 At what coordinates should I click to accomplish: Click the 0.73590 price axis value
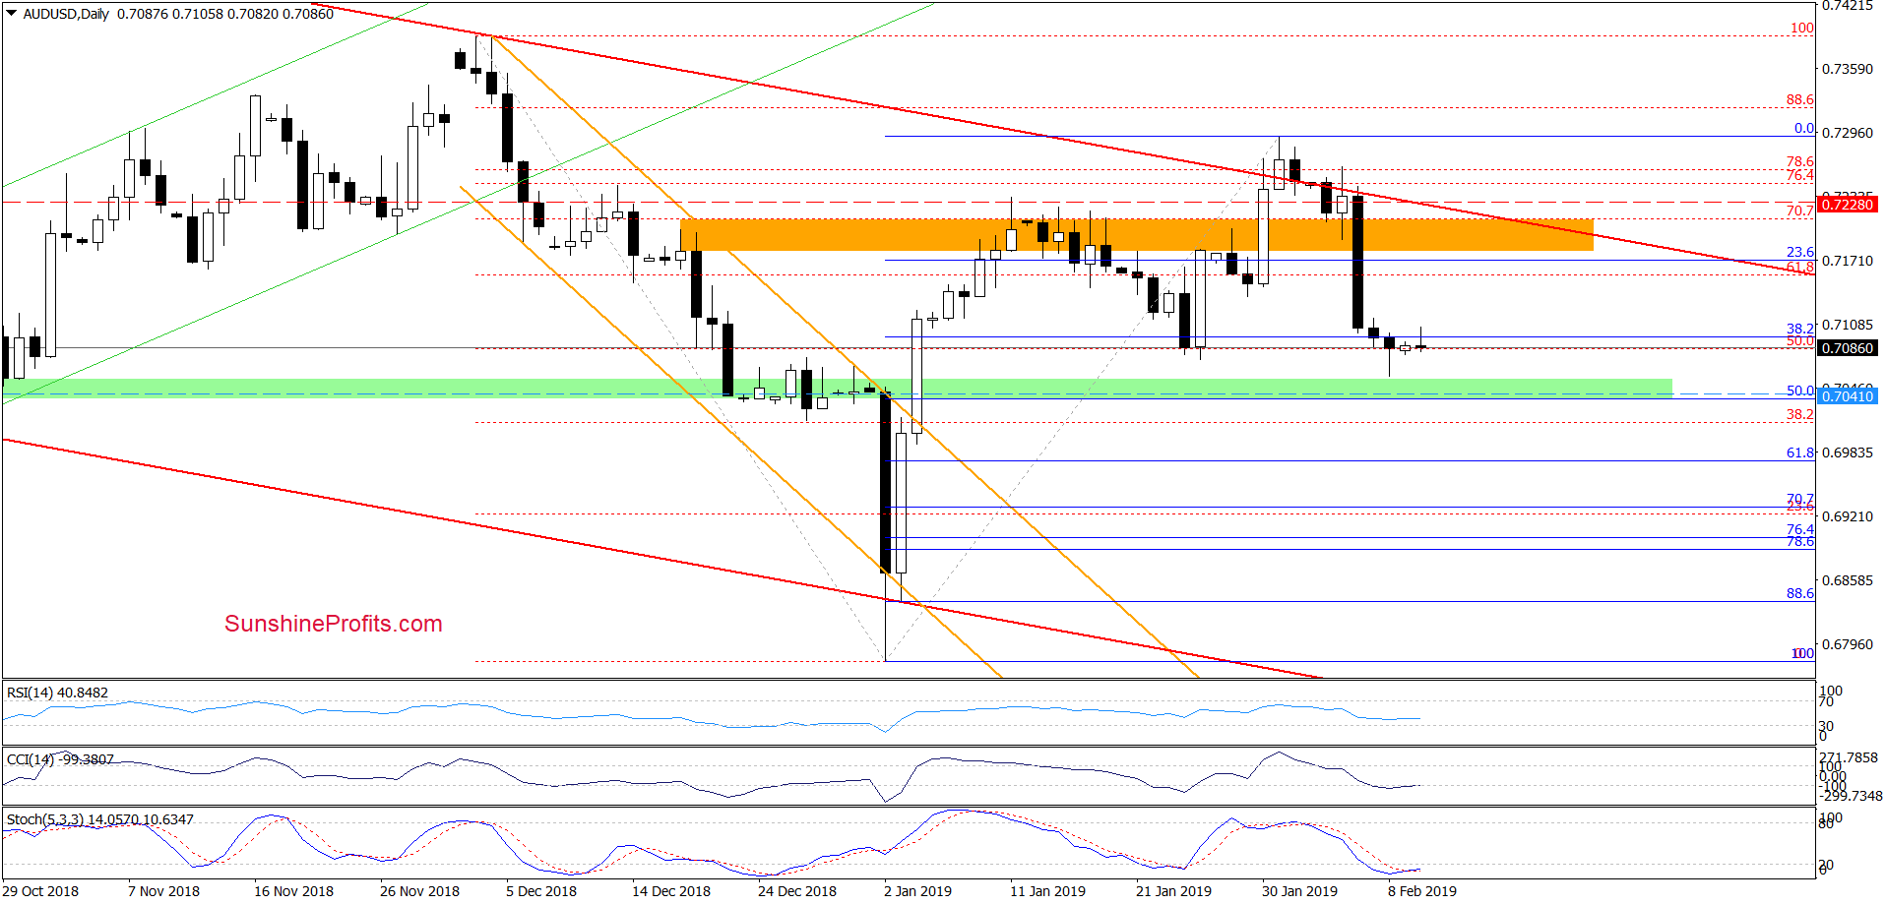1848,69
